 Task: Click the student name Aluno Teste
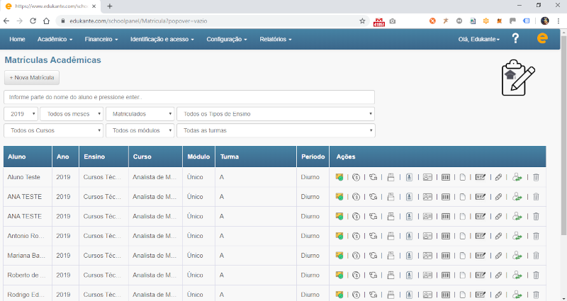pyautogui.click(x=24, y=177)
